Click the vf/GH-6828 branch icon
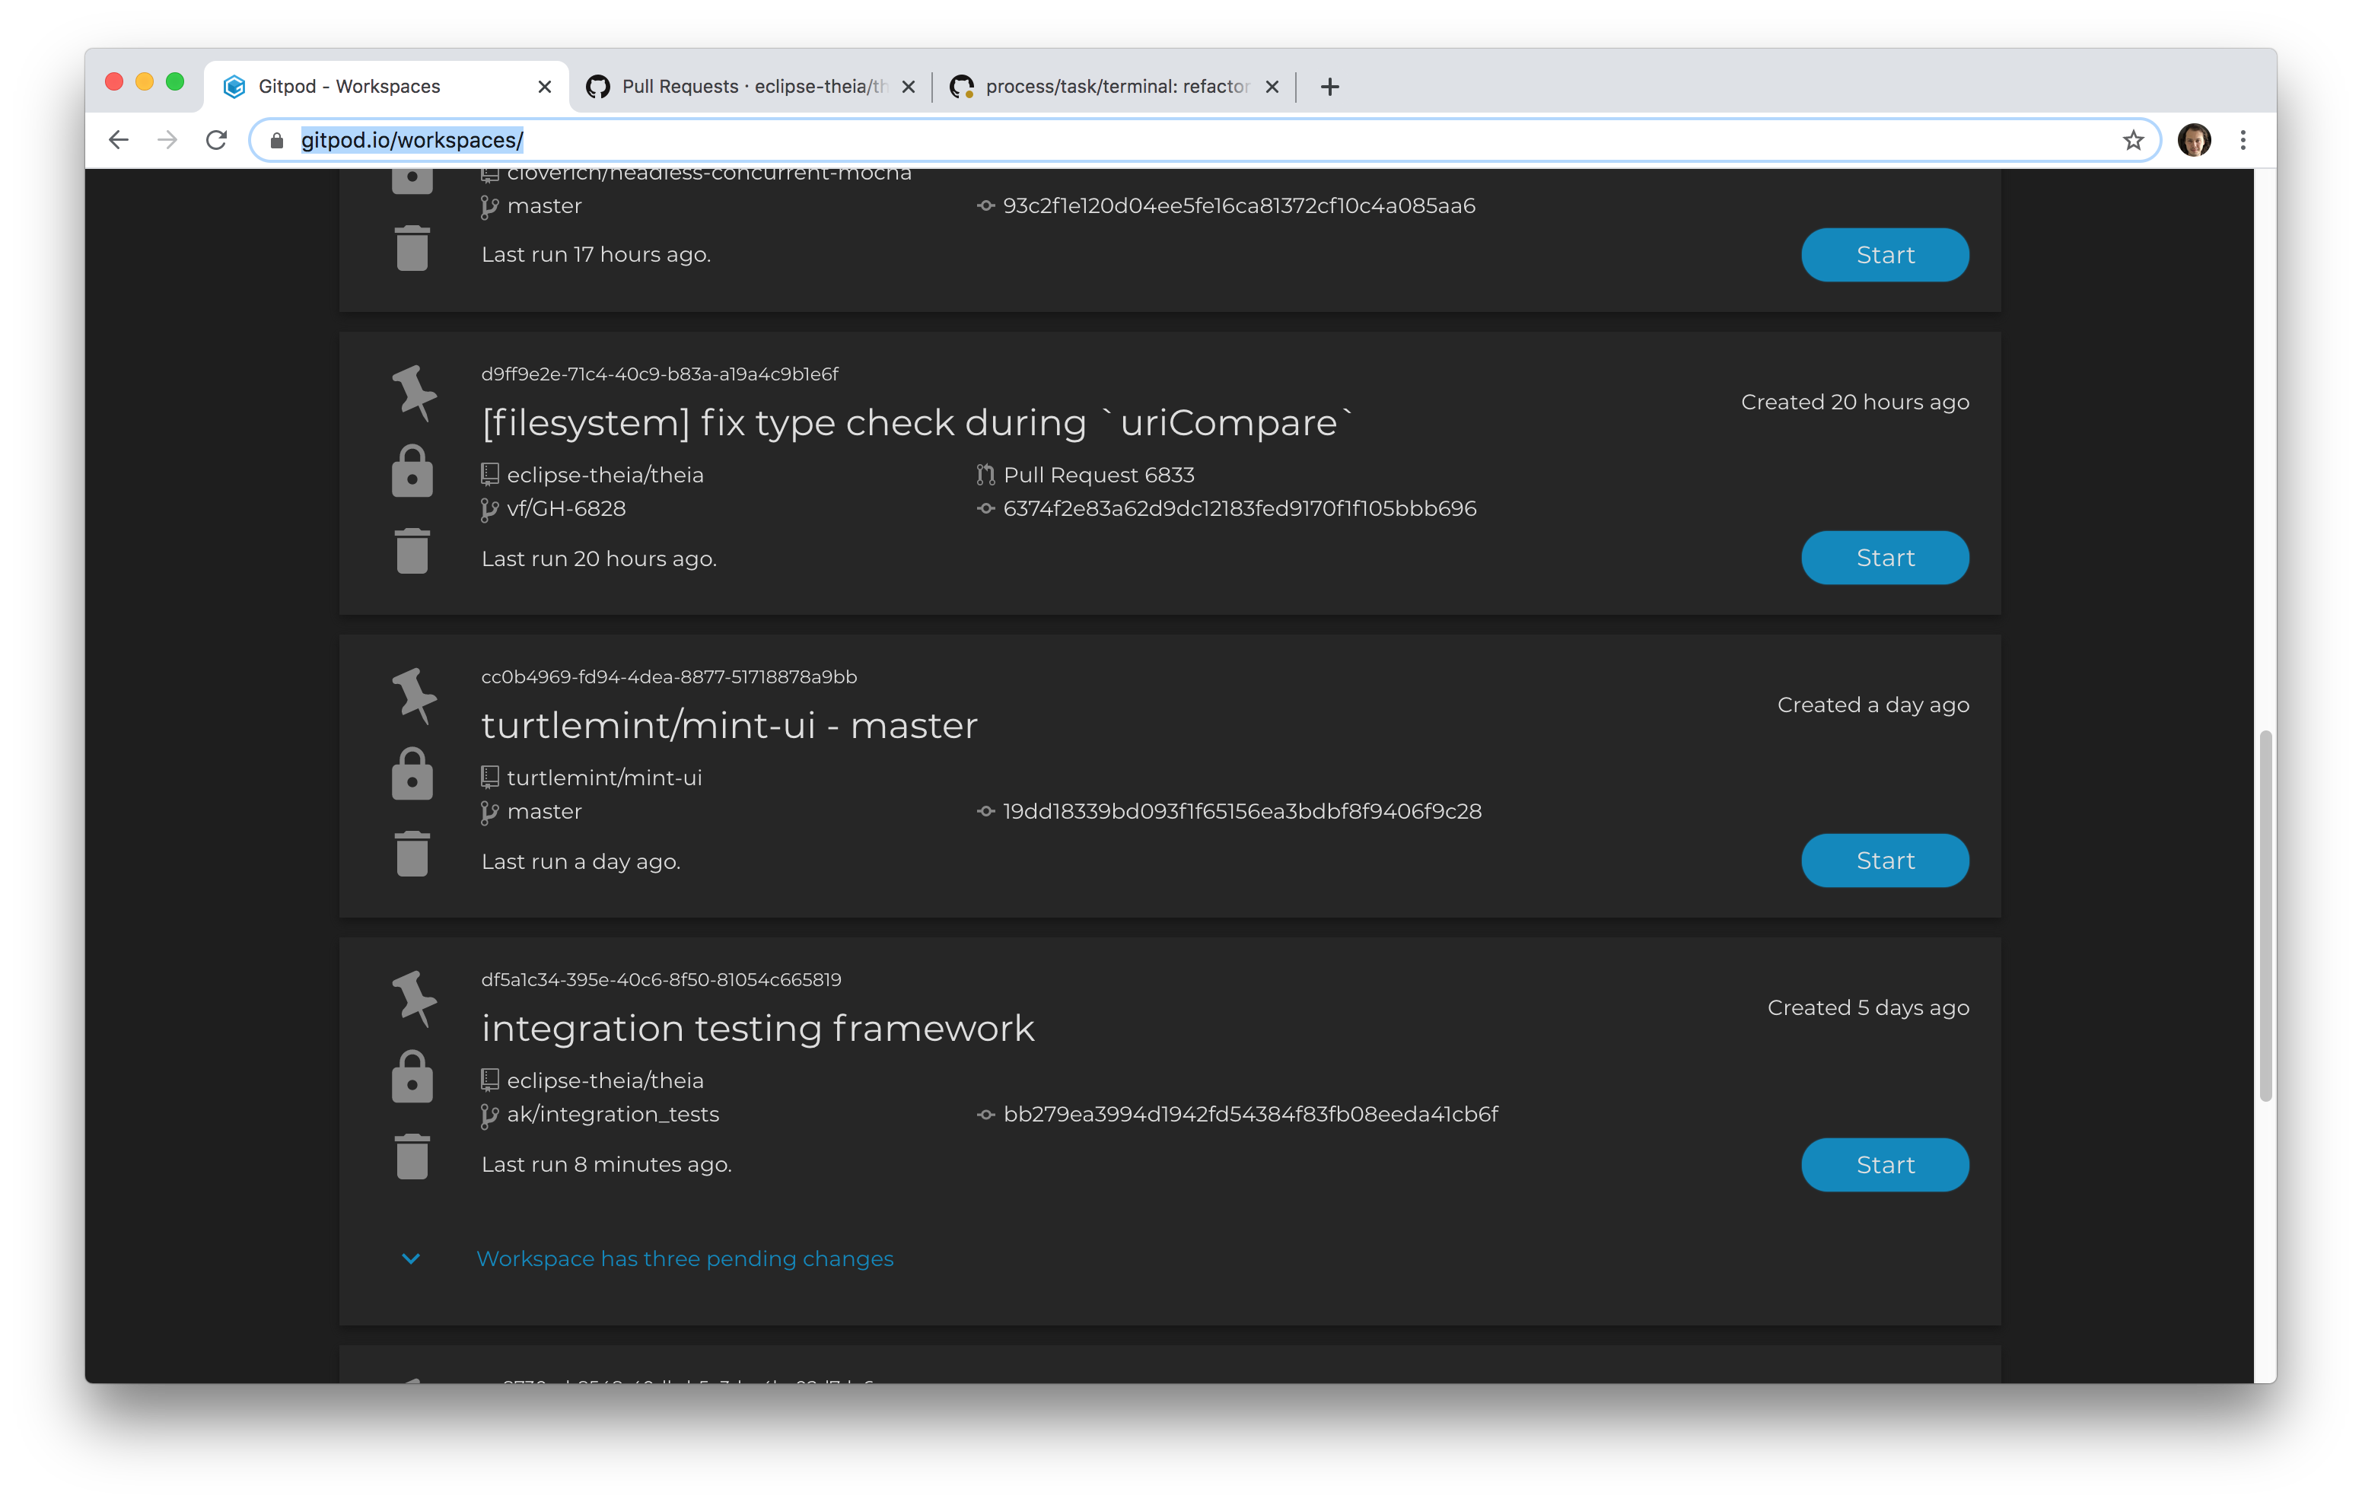Screen dimensions: 2362x1505 (x=488, y=508)
